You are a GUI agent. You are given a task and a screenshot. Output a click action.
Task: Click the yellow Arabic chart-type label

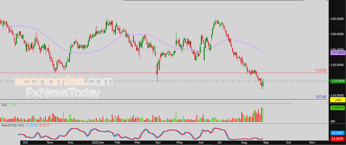(x=337, y=100)
